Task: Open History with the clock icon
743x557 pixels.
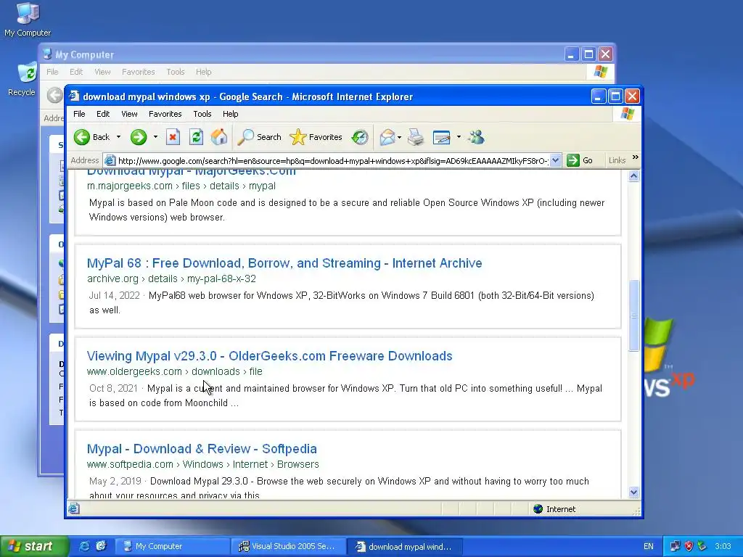Action: pos(360,137)
